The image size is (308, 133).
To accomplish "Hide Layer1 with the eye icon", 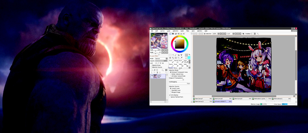I will [x=152, y=75].
